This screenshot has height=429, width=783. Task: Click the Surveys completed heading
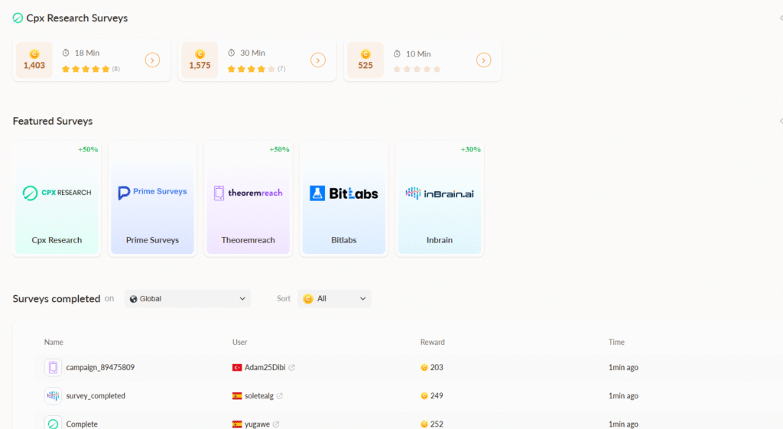point(57,299)
